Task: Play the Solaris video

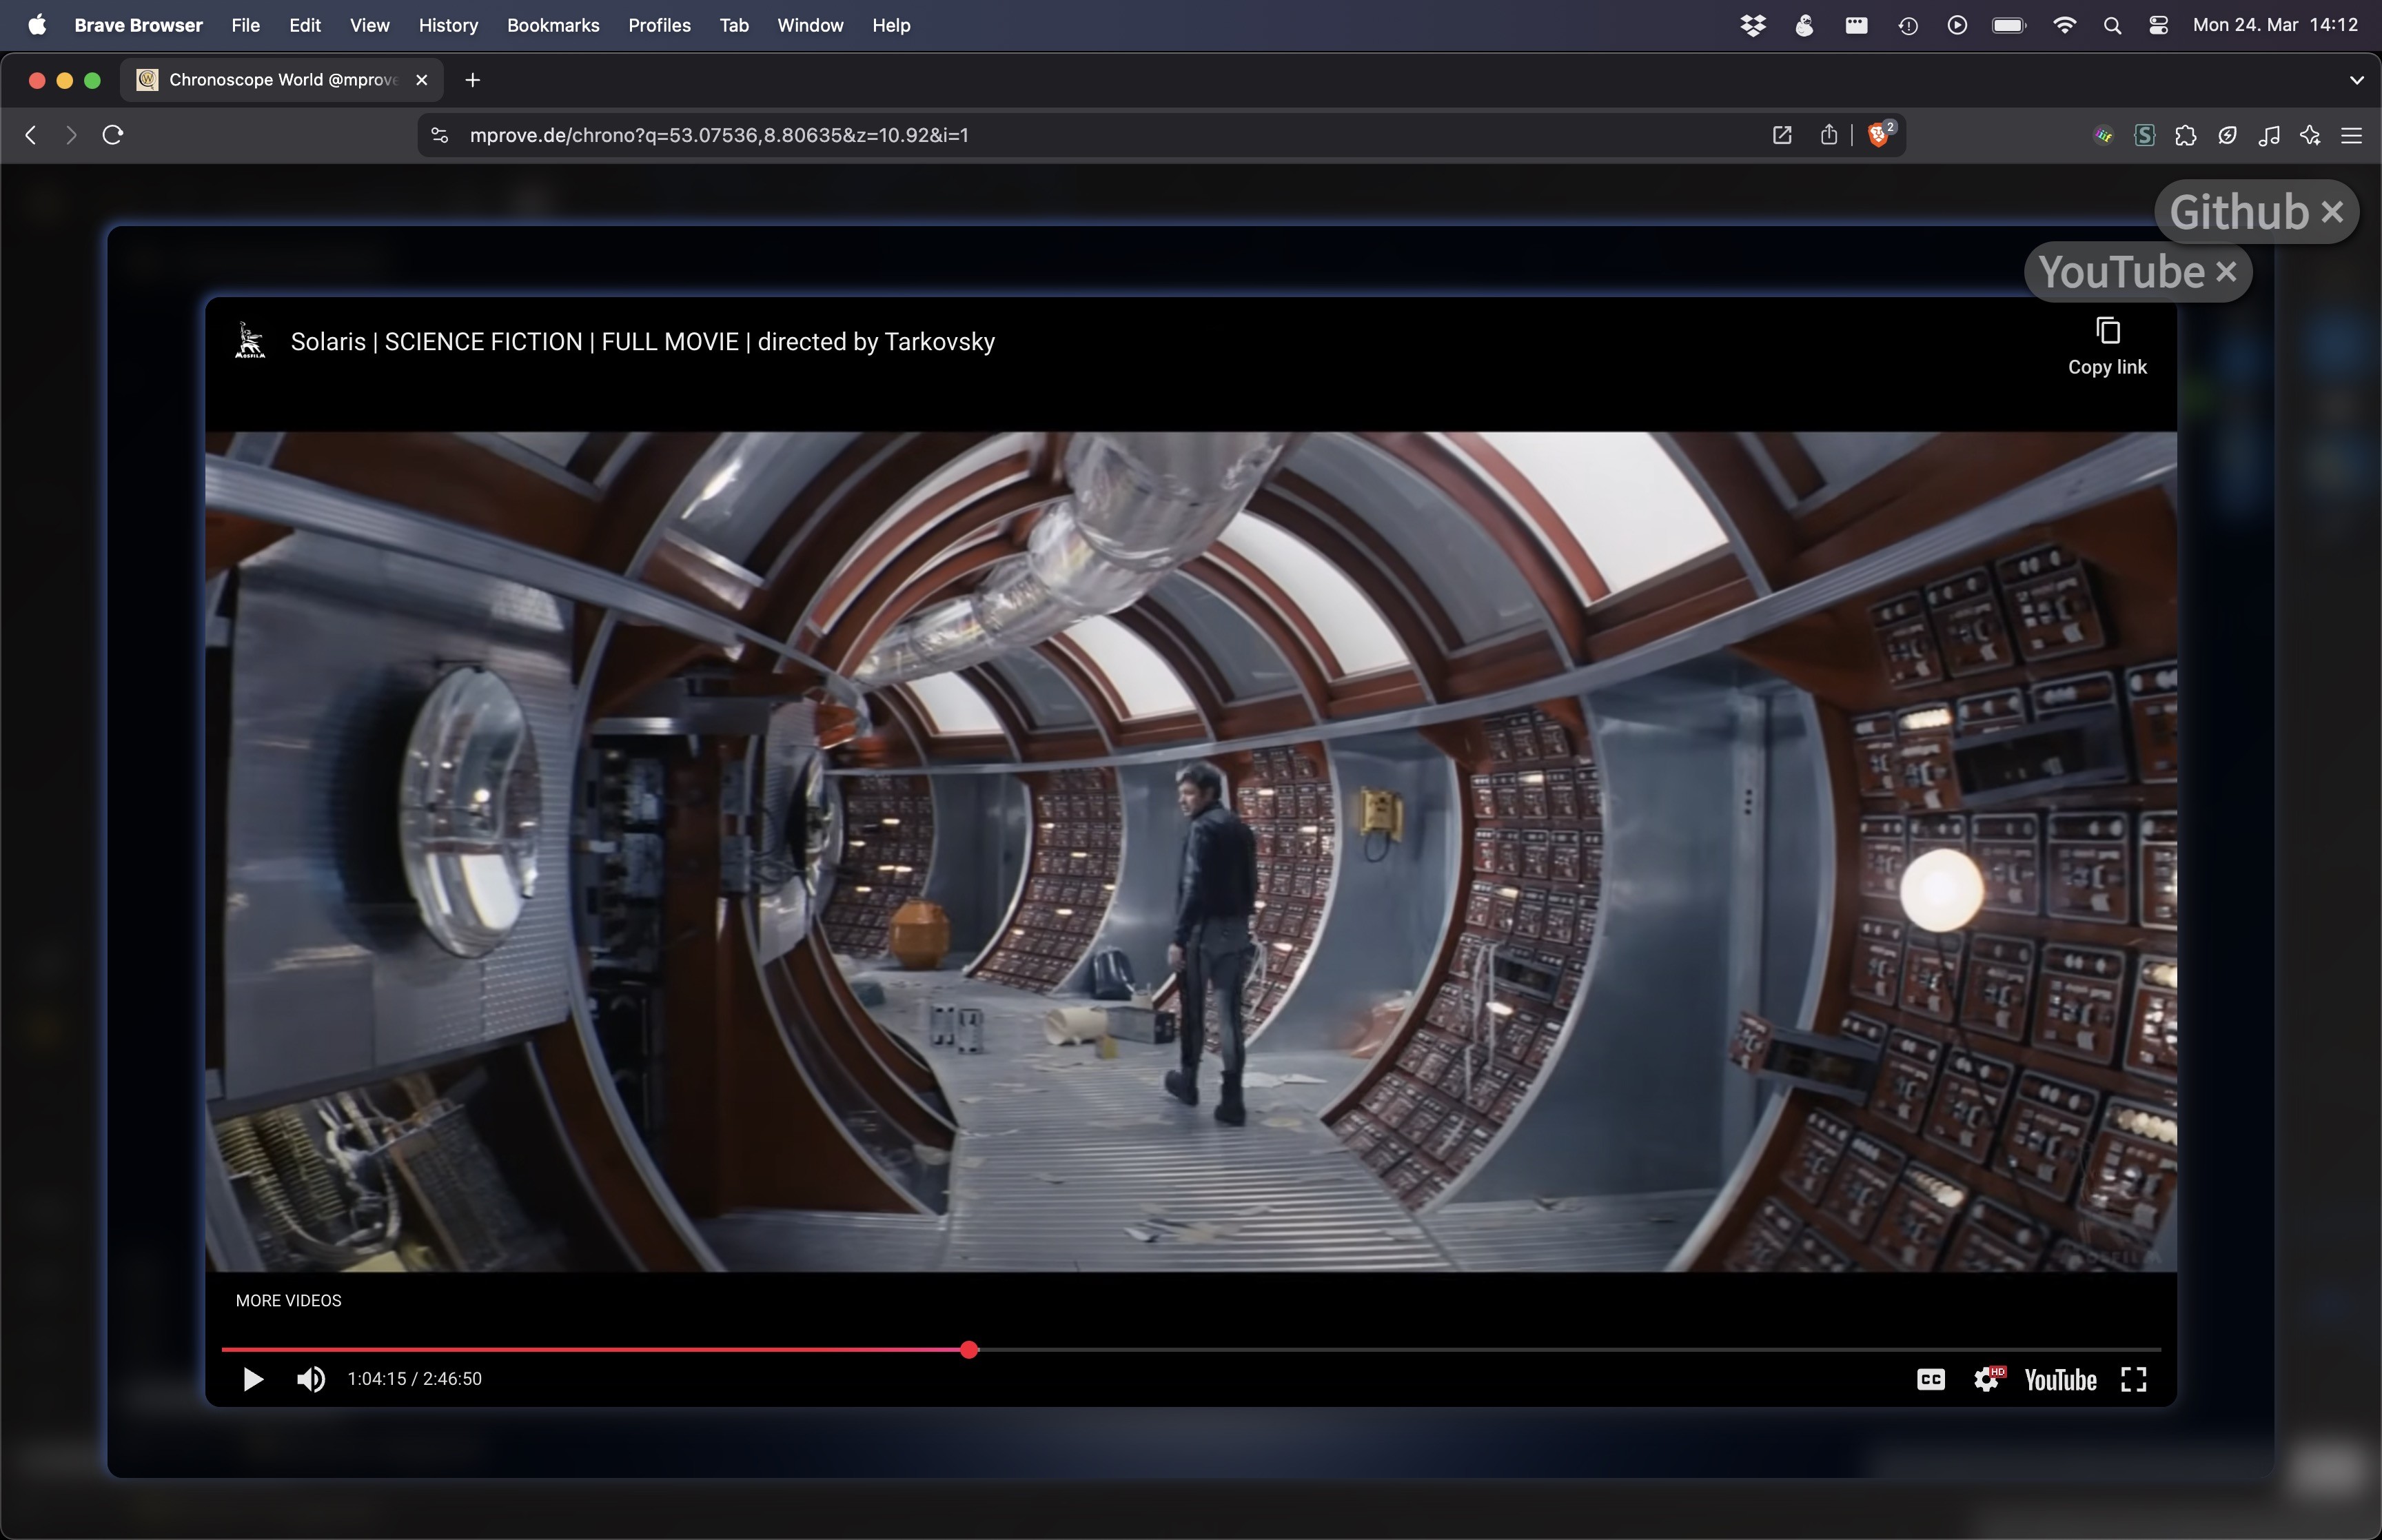Action: 253,1380
